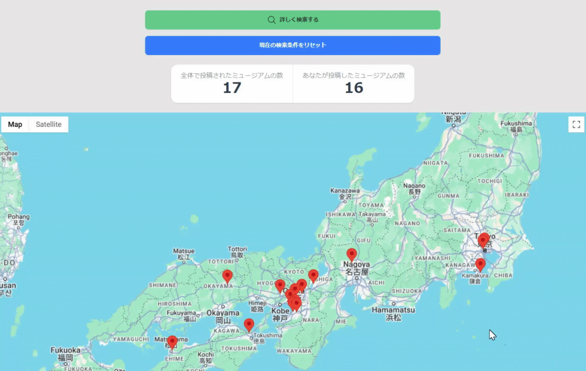Viewport: 586px width, 371px height.
Task: Switch to the Map view tab
Action: (x=15, y=124)
